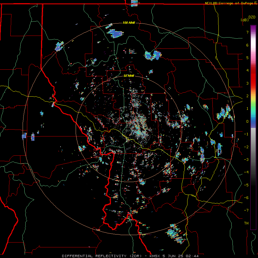The height and width of the screenshot is (258, 258).
Task: Click the 4 value on the ZDR scale
Action: click(247, 71)
